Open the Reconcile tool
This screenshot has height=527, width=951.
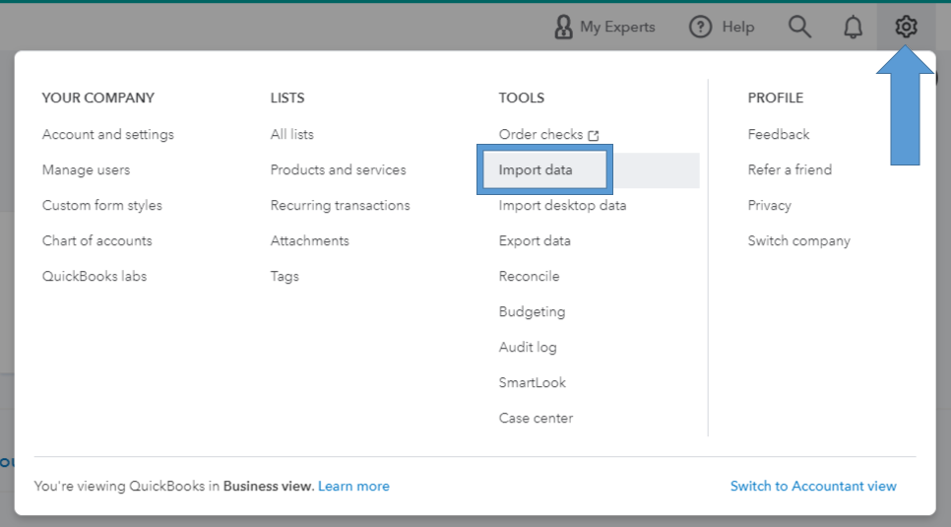529,277
